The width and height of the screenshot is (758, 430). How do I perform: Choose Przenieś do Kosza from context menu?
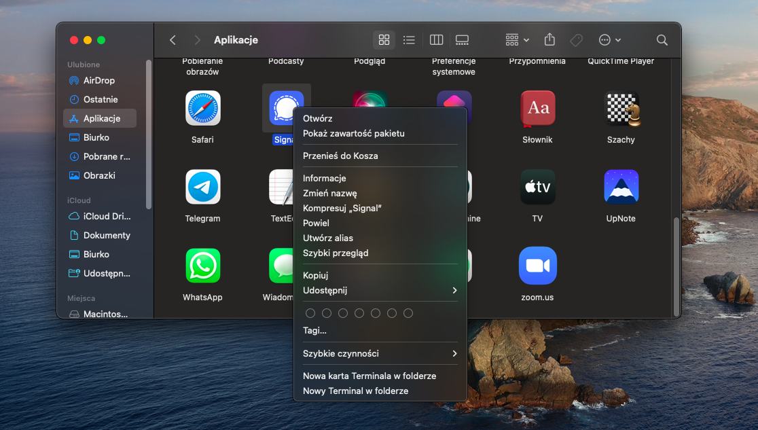[340, 156]
